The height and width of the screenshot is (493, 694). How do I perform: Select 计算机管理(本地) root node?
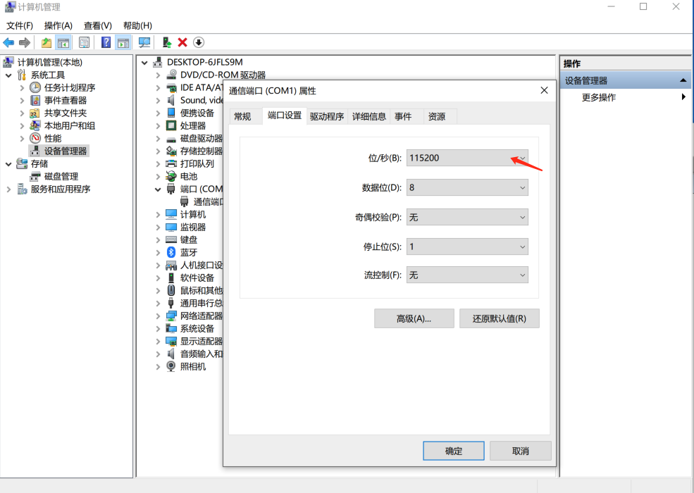(x=49, y=63)
